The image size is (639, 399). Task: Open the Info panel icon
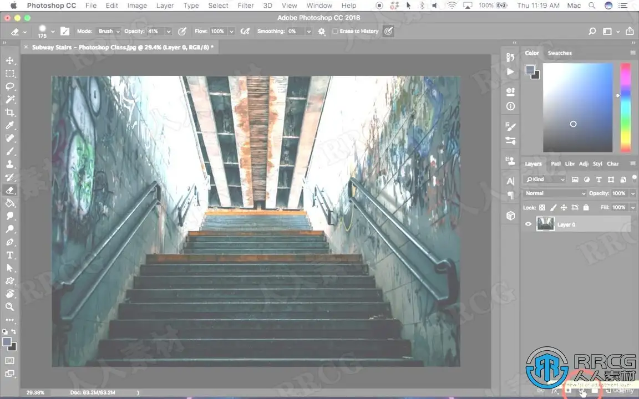(x=510, y=106)
